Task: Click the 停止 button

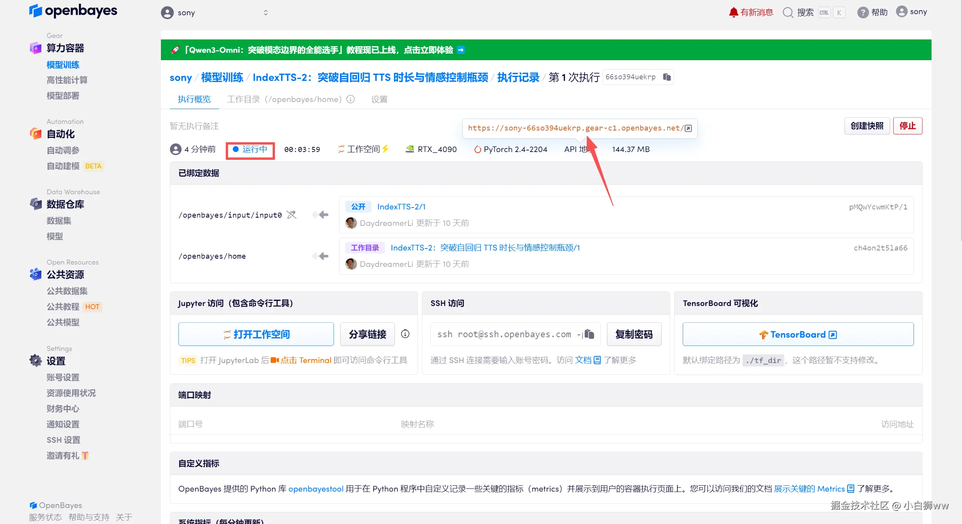Action: tap(907, 126)
